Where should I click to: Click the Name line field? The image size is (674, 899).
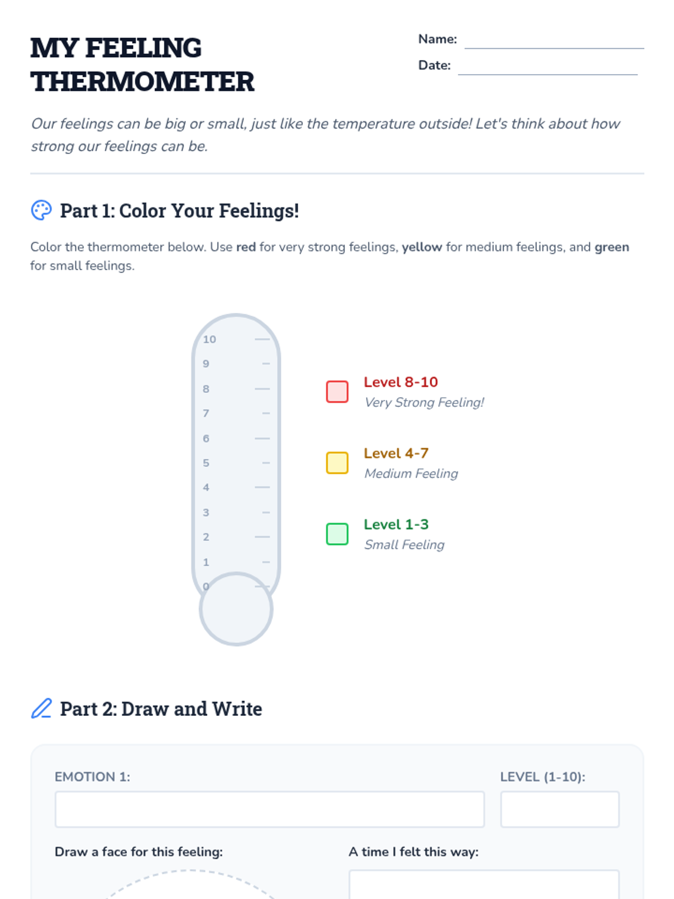[x=554, y=40]
